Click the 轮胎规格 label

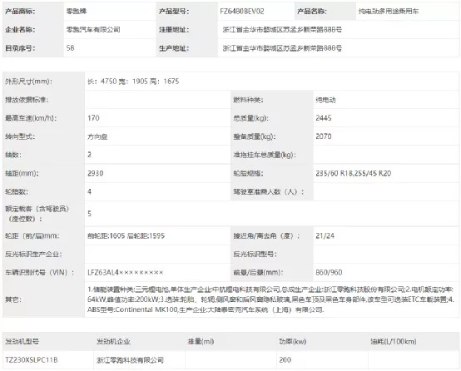(248, 174)
